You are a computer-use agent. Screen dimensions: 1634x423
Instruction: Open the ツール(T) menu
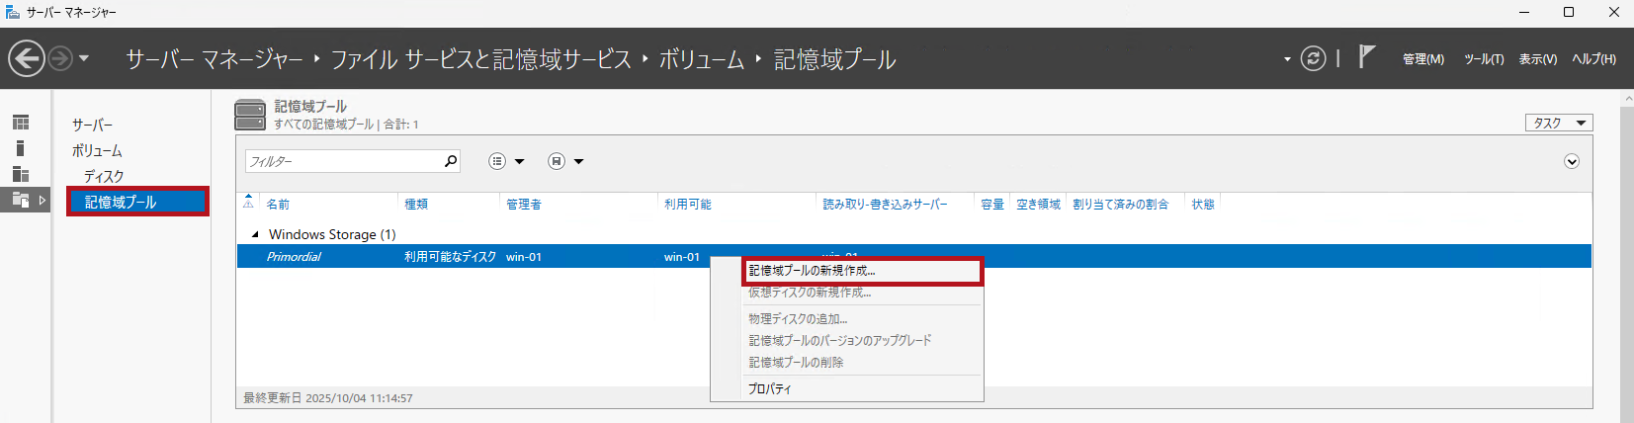pyautogui.click(x=1484, y=59)
